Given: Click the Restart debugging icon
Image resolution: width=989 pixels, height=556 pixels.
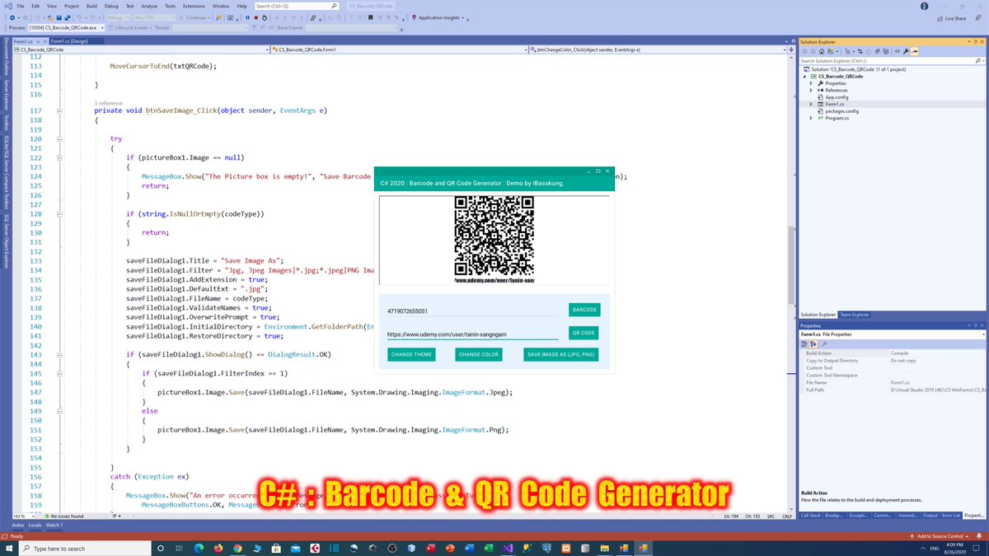Looking at the screenshot, I should pyautogui.click(x=264, y=17).
